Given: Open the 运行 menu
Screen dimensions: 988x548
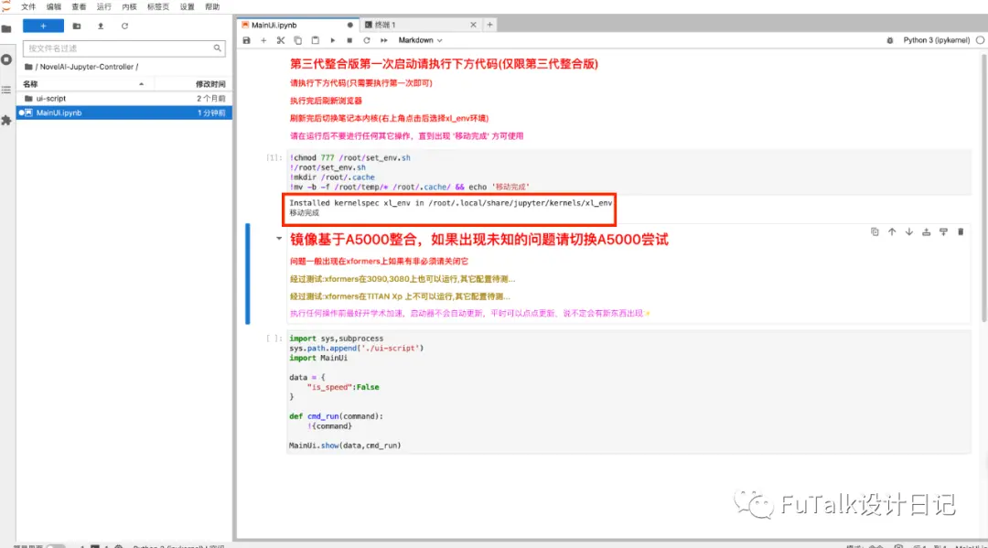Looking at the screenshot, I should pos(104,7).
